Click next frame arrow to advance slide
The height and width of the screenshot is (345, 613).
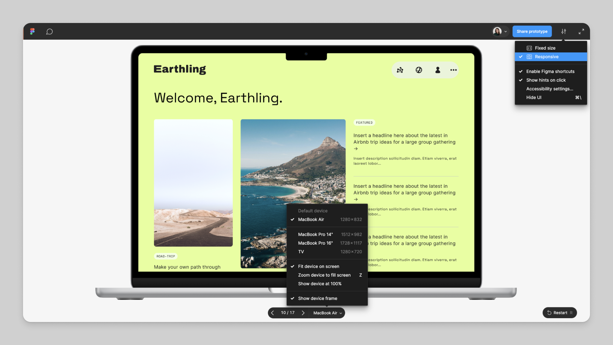(303, 312)
